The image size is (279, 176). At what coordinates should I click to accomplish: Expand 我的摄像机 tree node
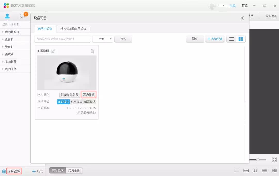tap(12, 32)
